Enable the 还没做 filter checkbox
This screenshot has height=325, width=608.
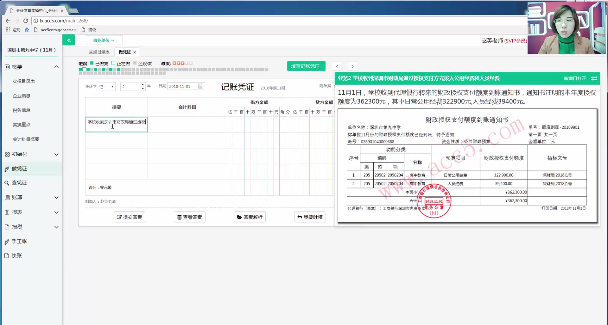[x=135, y=63]
